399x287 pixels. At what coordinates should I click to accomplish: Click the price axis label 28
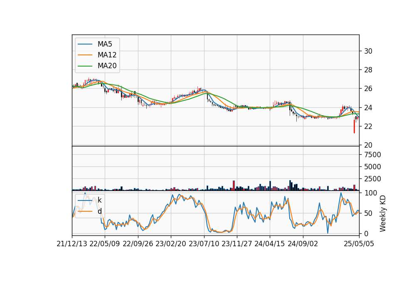coord(368,70)
